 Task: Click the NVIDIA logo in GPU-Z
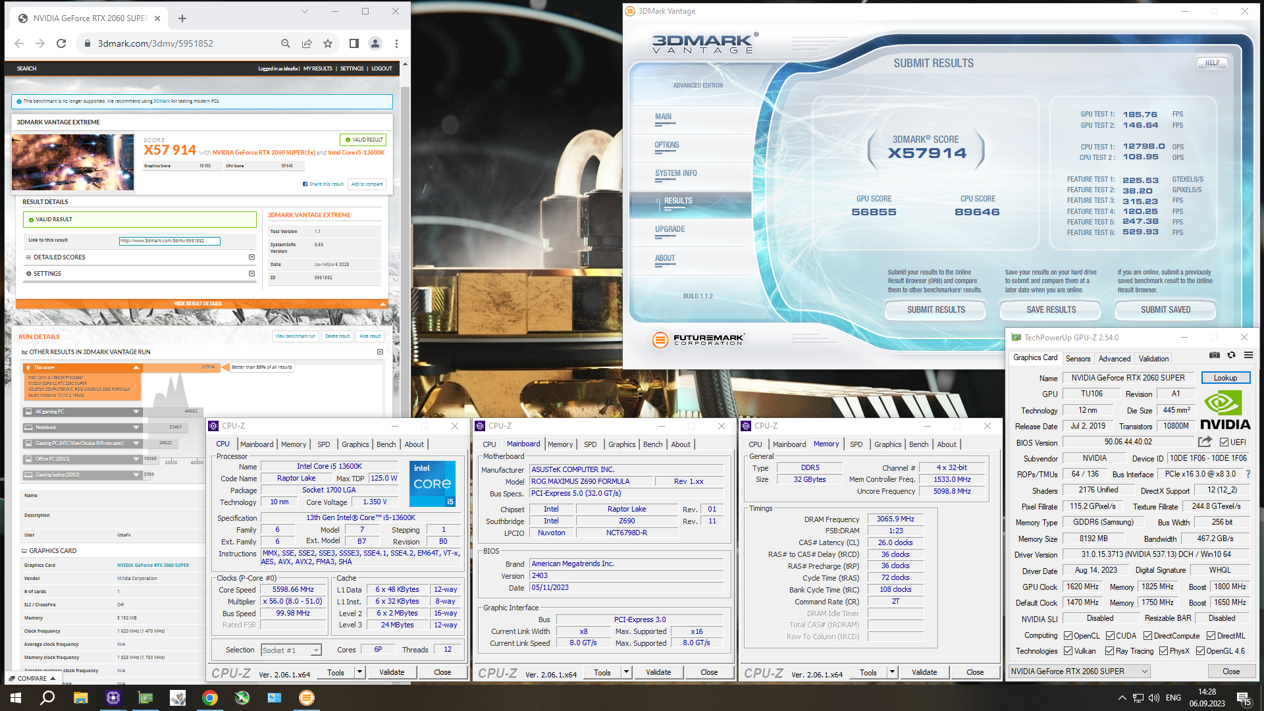[1225, 411]
